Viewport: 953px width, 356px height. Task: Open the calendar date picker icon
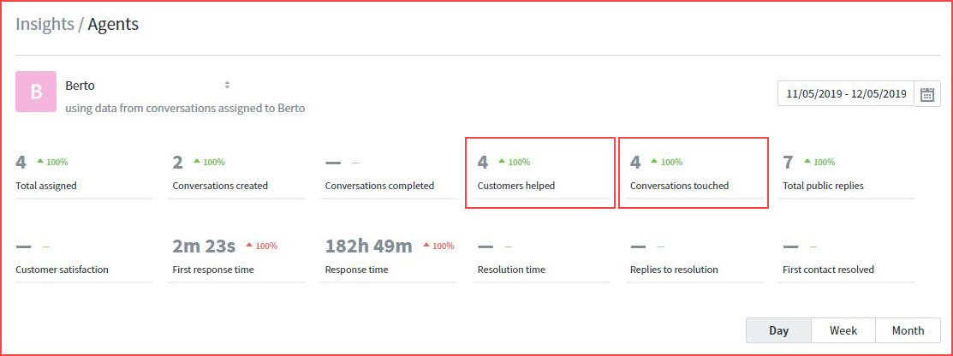coord(927,94)
